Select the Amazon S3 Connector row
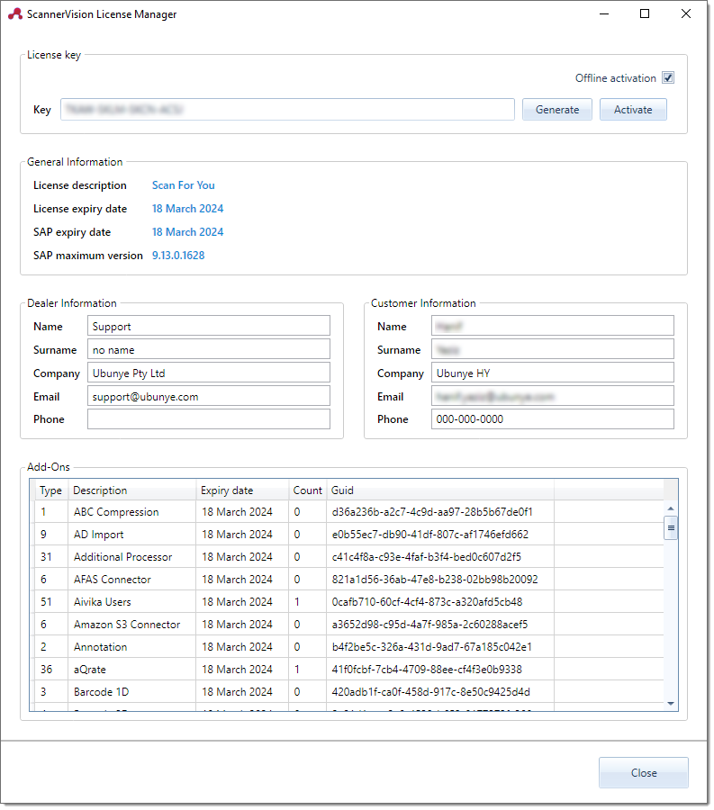The image size is (714, 810). pyautogui.click(x=127, y=625)
